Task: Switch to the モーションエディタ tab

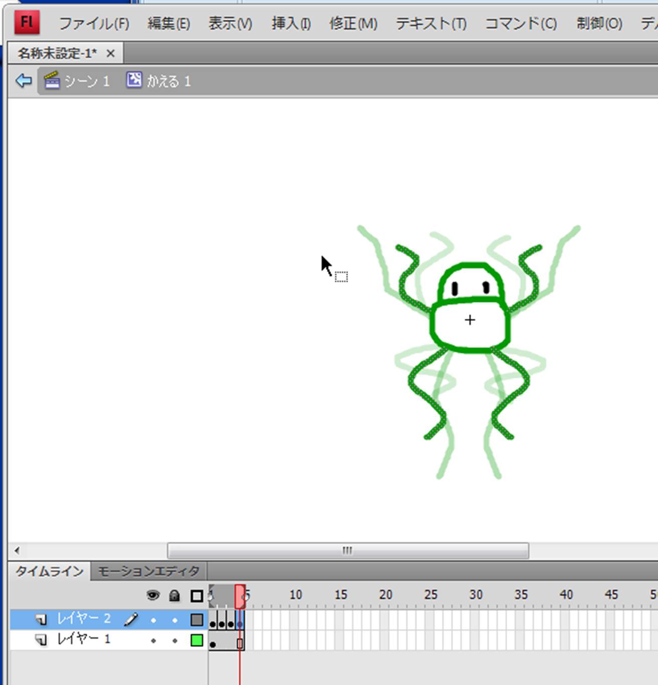Action: (x=148, y=571)
